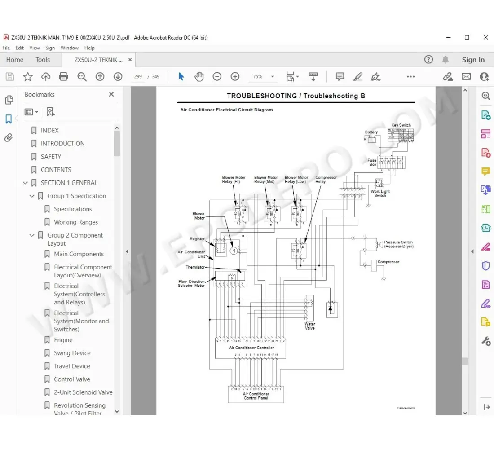
Task: Toggle the Bookmarks navigation panel icon
Action: pyautogui.click(x=9, y=119)
